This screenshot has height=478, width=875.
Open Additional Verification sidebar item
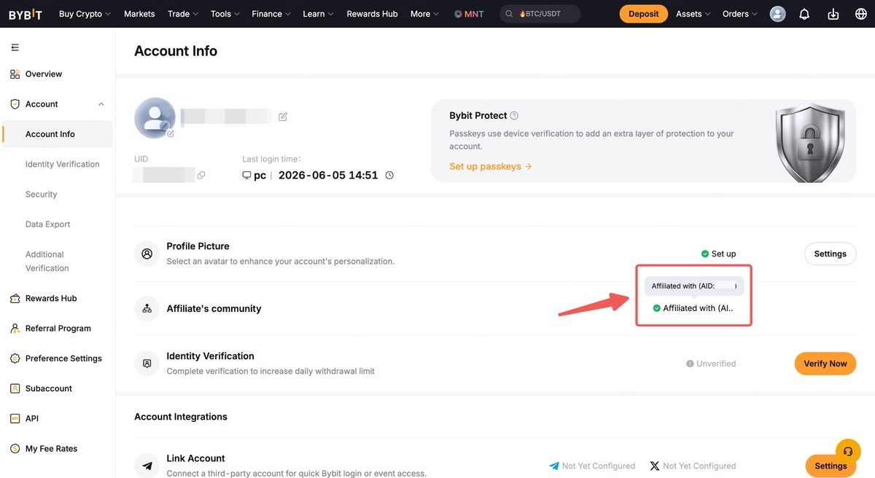pyautogui.click(x=47, y=262)
